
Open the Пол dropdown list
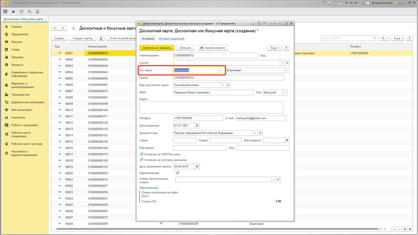click(x=285, y=92)
